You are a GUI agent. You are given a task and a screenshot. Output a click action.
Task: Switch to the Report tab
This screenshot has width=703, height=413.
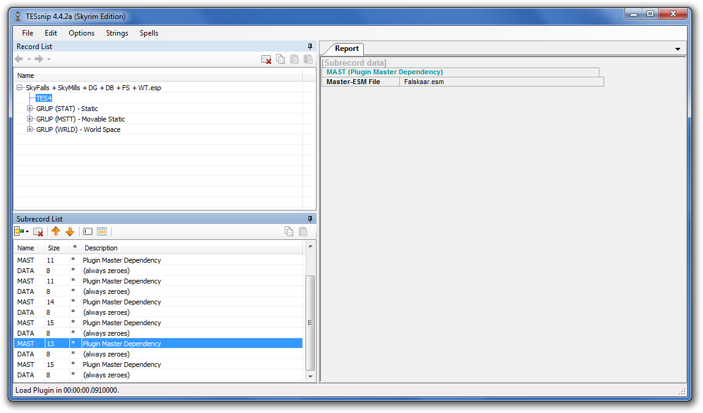point(347,48)
